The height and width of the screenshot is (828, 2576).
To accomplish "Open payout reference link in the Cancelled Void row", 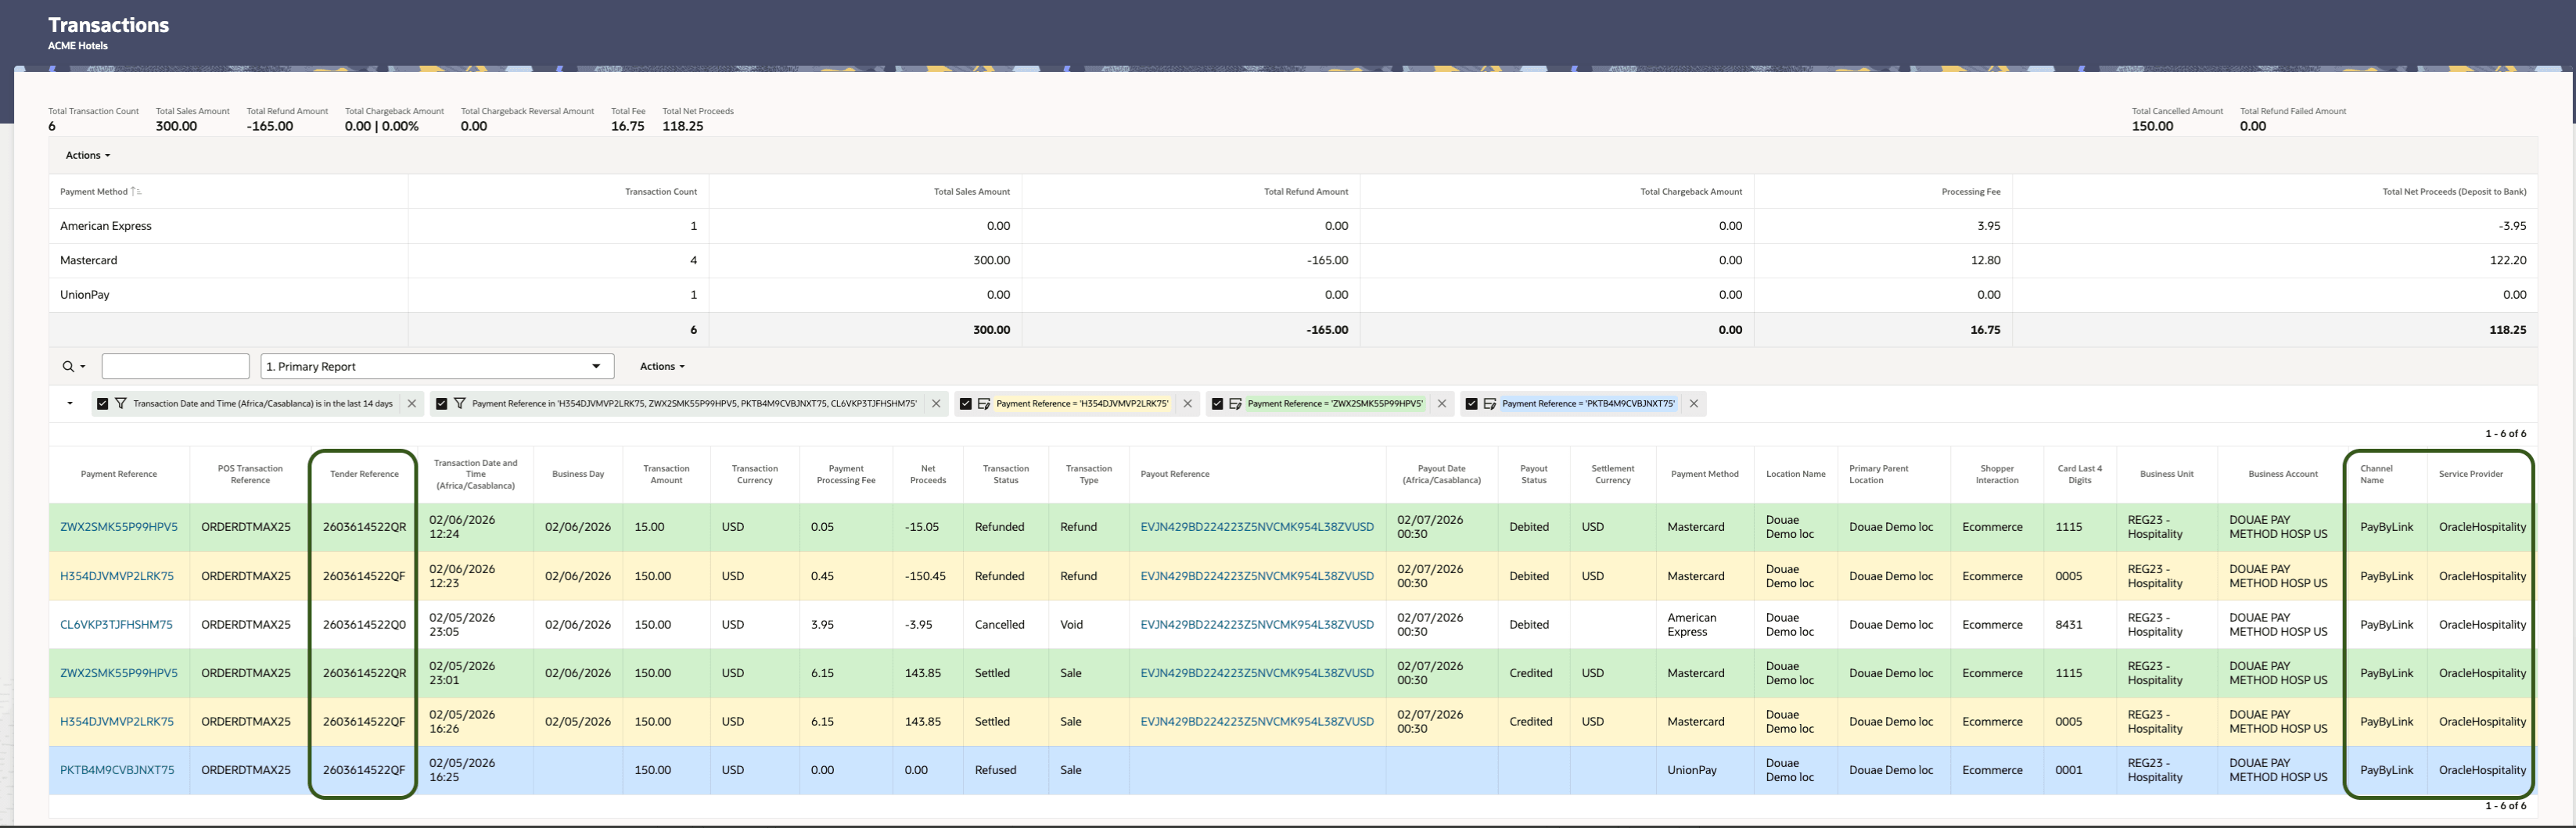I will [x=1257, y=625].
